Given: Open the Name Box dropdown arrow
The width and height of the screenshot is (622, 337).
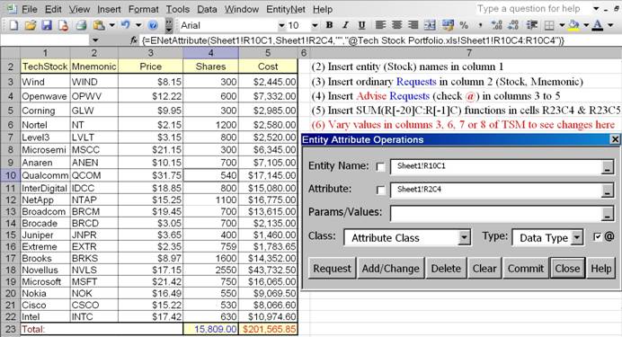Looking at the screenshot, I should click(95, 40).
